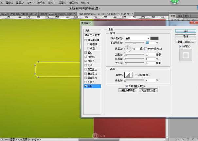198x141 pixels.
Task: Enable the indented 等高线 sub-option checkbox
Action: [88, 44]
